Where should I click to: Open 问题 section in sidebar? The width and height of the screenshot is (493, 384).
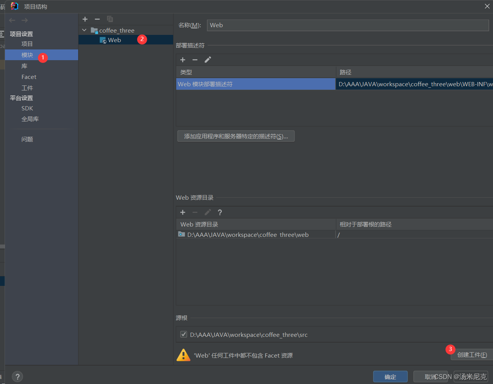(x=27, y=139)
